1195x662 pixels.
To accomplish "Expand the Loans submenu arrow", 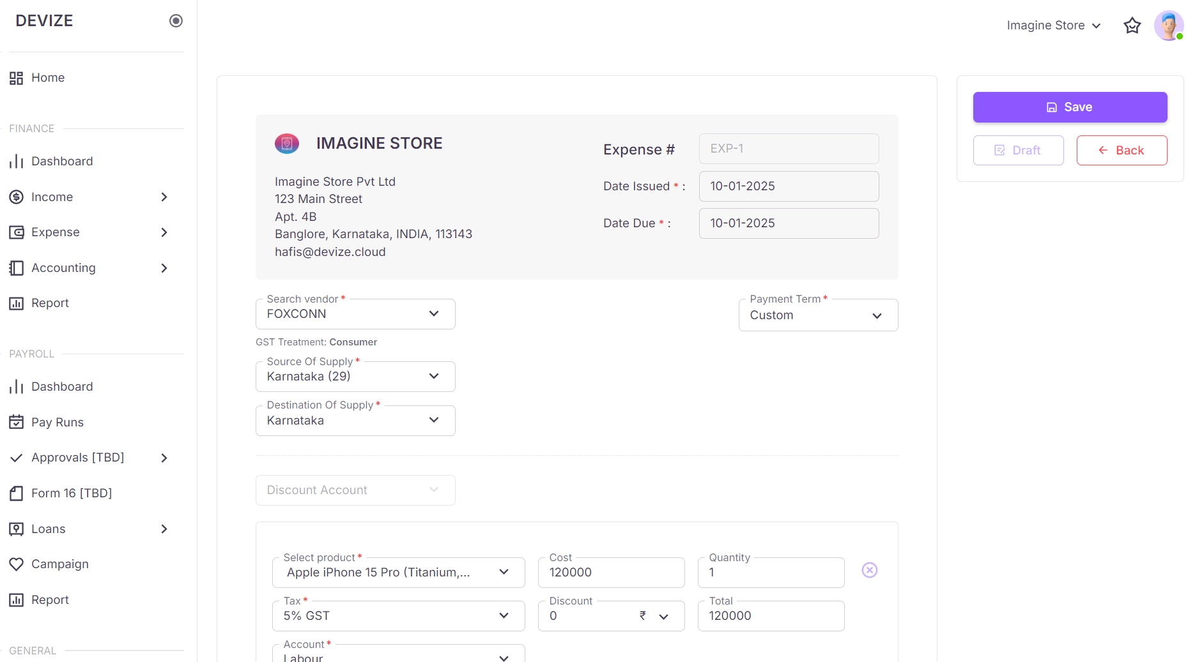I will click(x=164, y=529).
